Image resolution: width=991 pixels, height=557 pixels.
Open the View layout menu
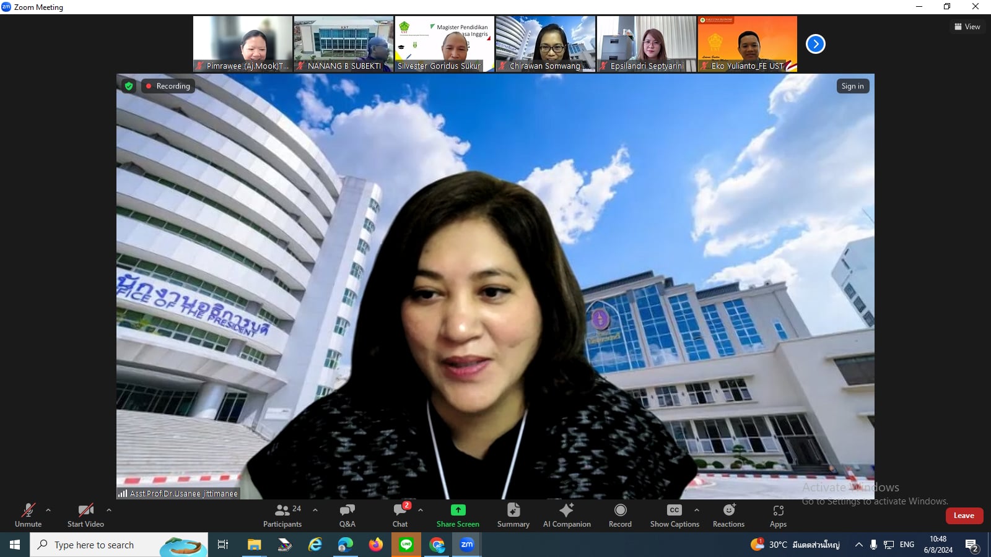(967, 27)
